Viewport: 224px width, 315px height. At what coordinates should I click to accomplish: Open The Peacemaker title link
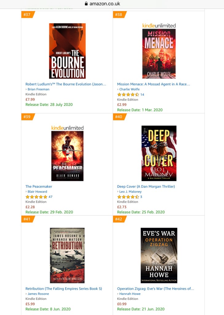point(39,186)
